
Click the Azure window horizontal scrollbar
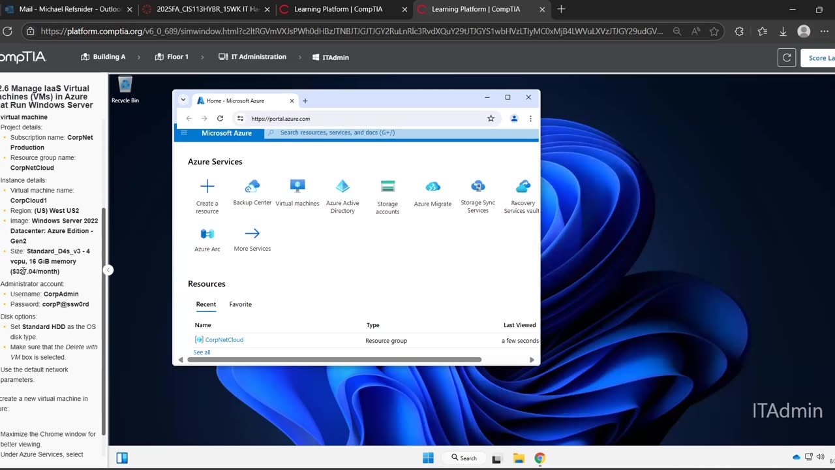(x=335, y=360)
